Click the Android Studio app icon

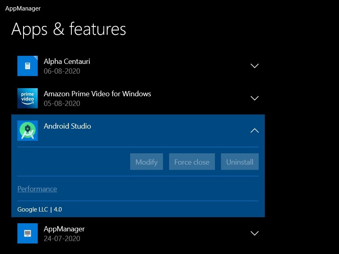click(27, 131)
